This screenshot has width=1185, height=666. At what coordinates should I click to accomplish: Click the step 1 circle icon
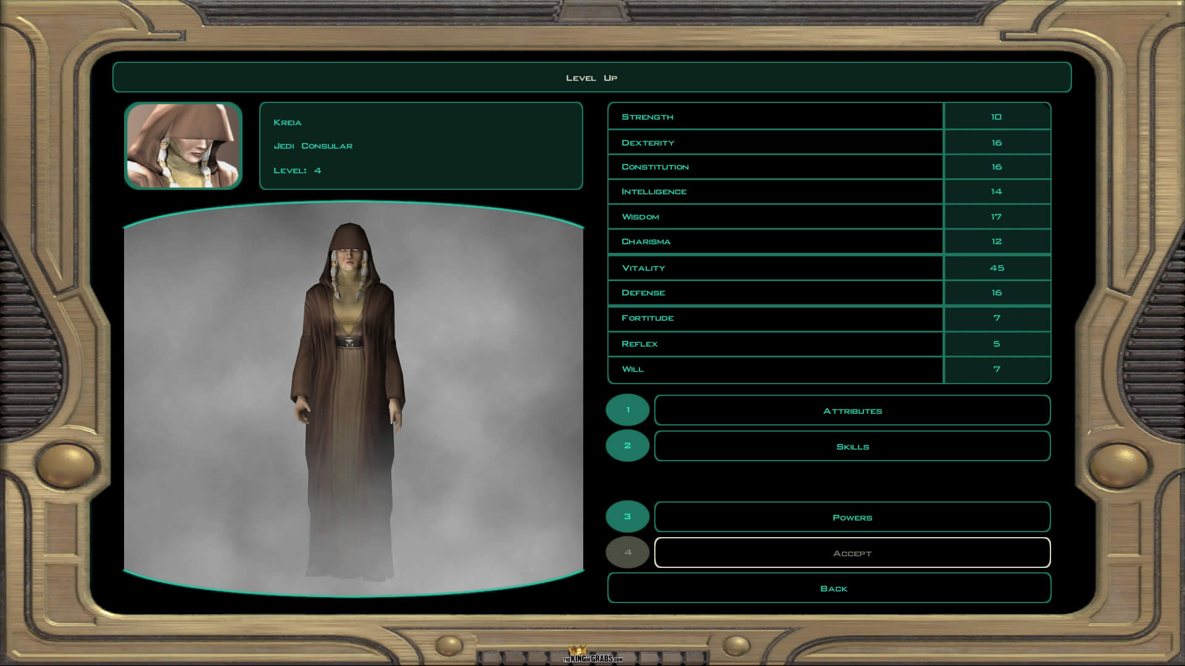628,410
